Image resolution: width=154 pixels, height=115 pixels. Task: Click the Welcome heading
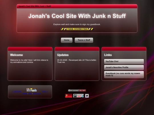[17, 55]
